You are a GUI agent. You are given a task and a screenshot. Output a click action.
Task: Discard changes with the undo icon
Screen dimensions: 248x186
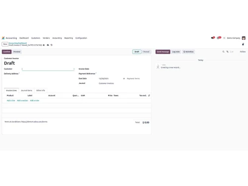[x=52, y=45]
